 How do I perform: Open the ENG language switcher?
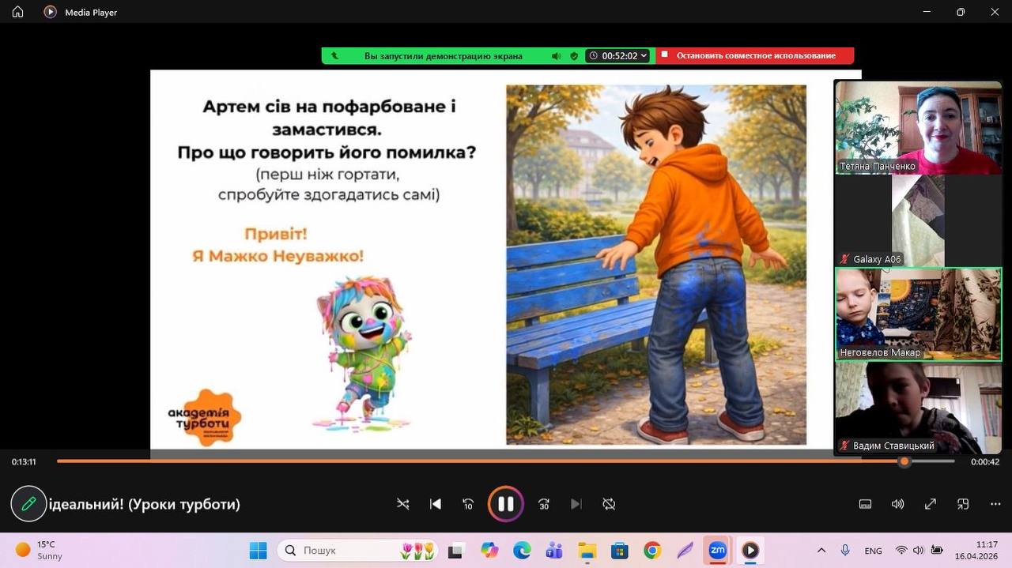click(x=873, y=551)
